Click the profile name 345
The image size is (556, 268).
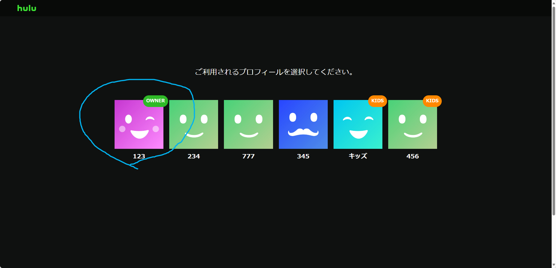(303, 156)
